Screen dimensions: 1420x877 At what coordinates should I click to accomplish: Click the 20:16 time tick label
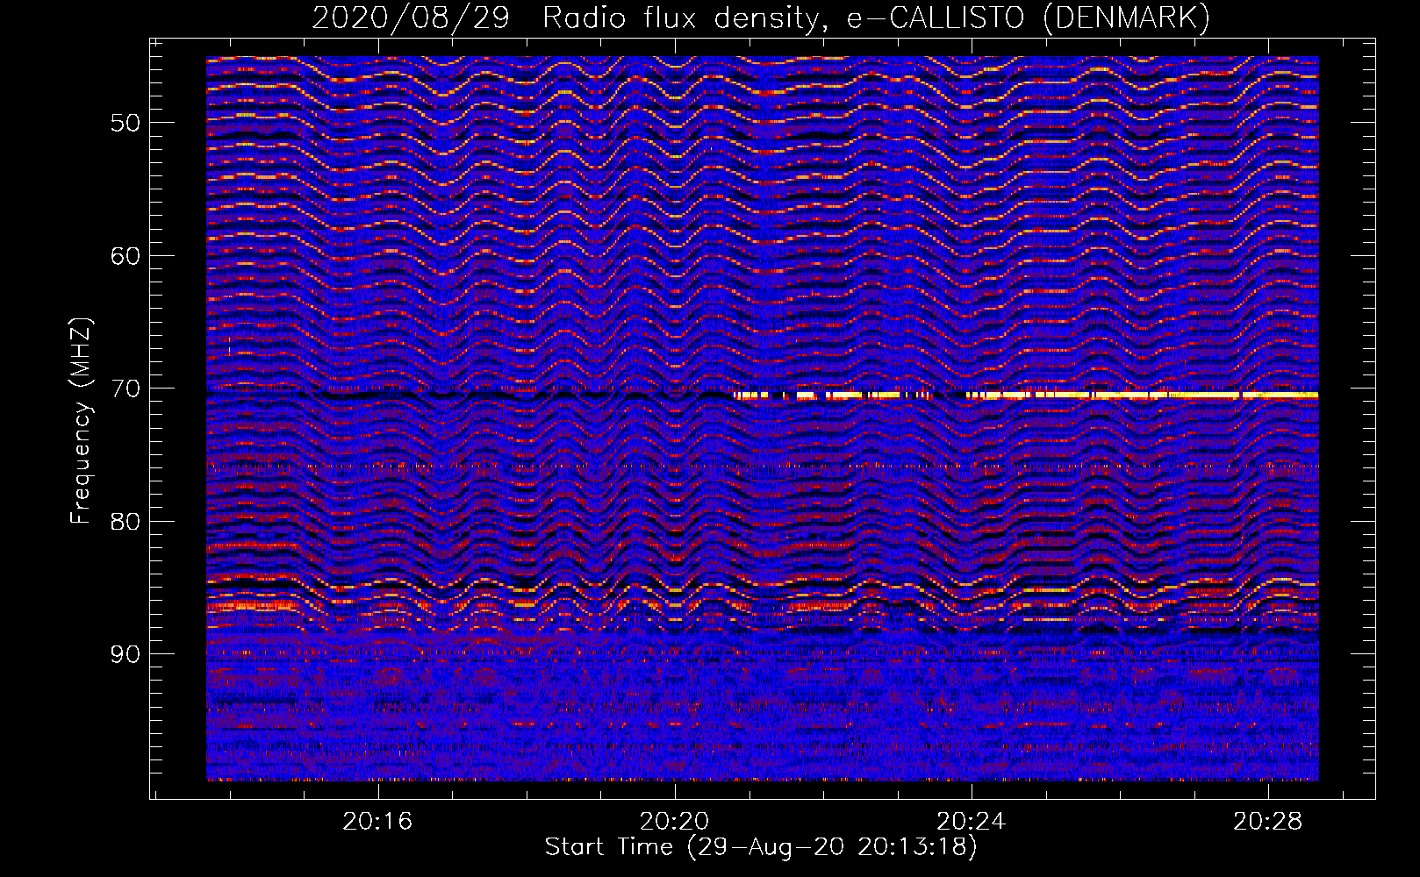tap(377, 821)
